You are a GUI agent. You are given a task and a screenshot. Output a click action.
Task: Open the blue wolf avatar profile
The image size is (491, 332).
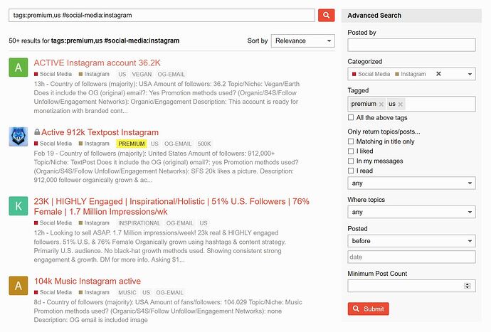tap(19, 136)
